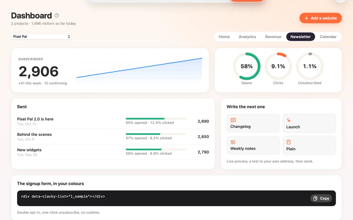The width and height of the screenshot is (353, 220).
Task: Click the "64% opened · 12.4% clicked" stats
Action: (150, 123)
